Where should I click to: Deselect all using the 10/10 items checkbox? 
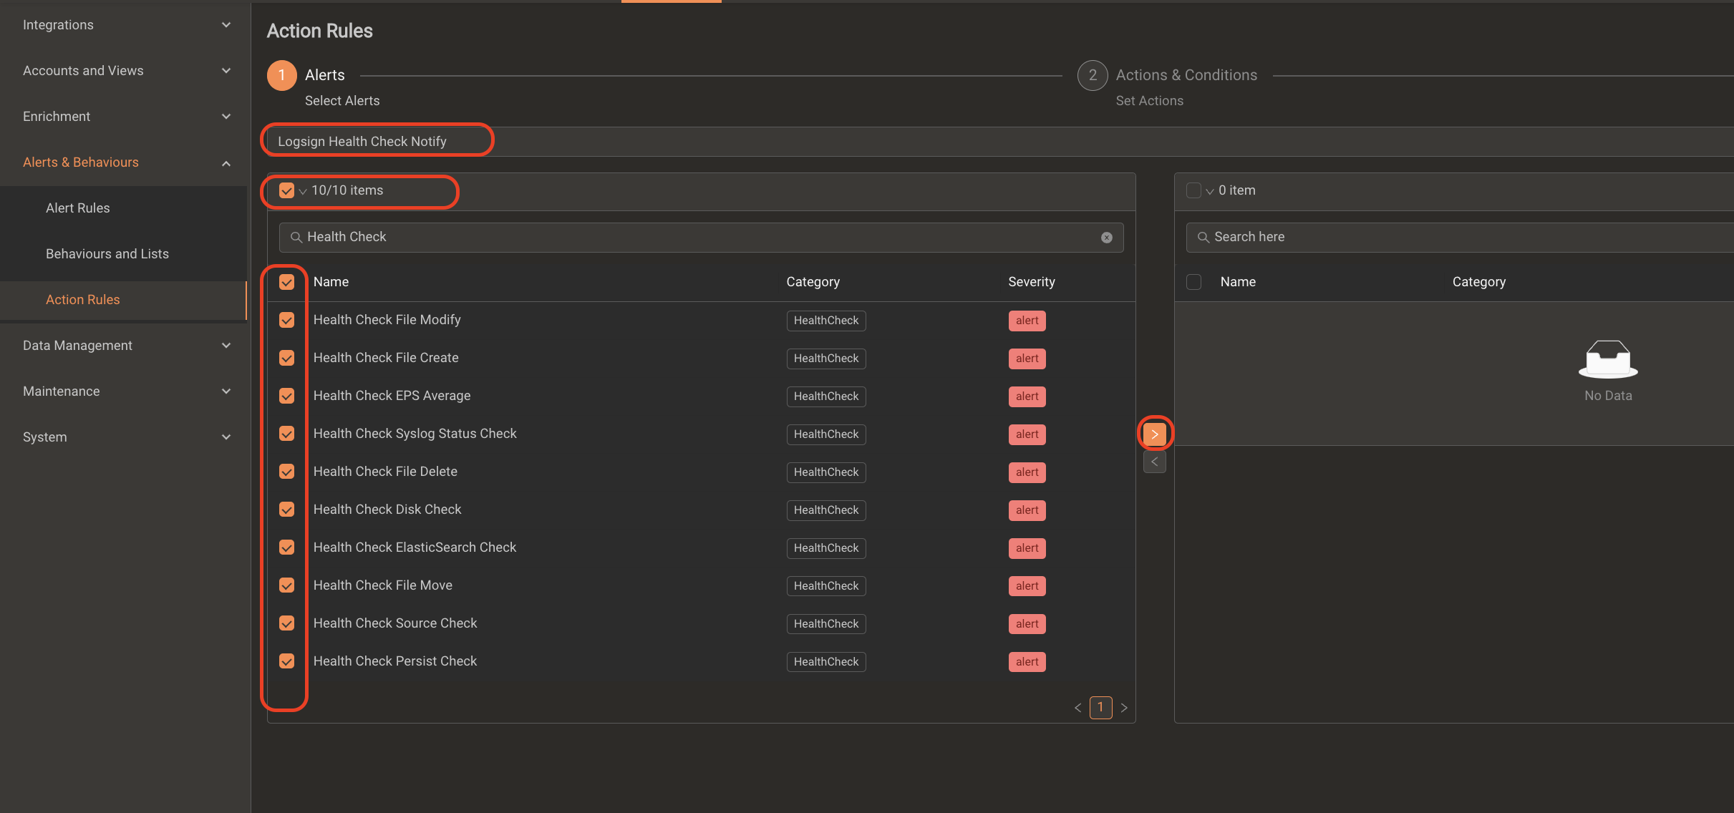[x=286, y=190]
